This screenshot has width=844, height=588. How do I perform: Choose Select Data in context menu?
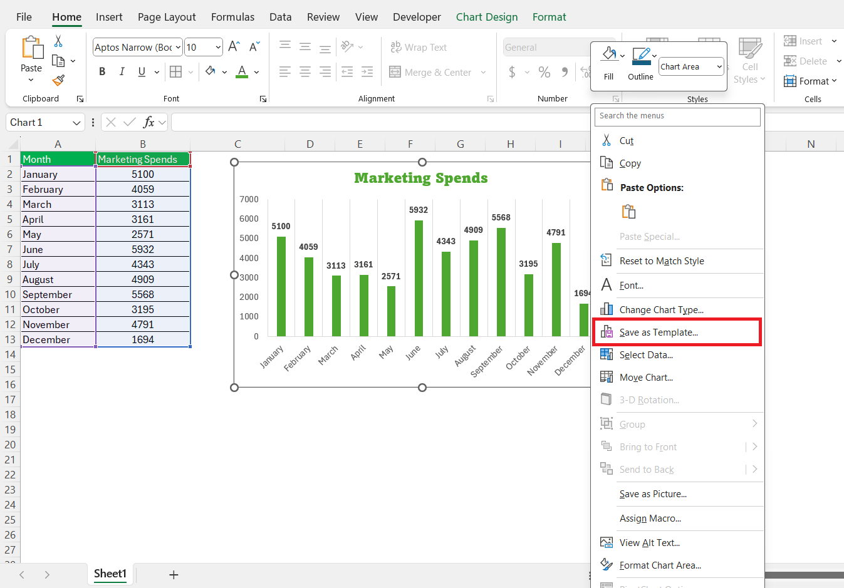(x=677, y=355)
